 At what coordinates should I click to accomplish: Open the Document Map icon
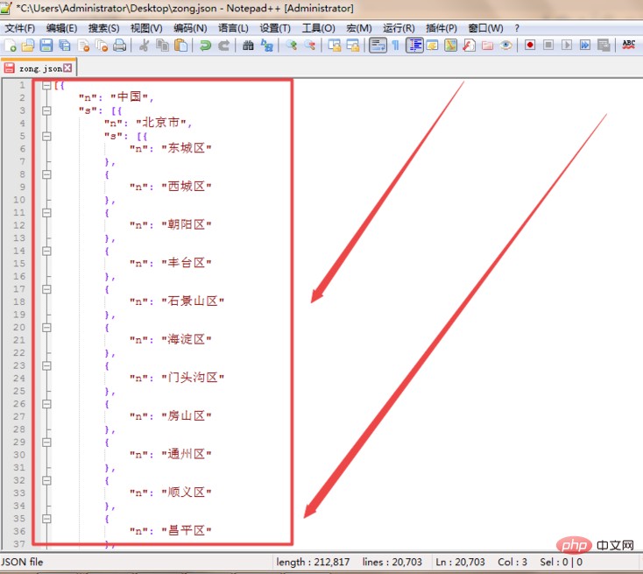[x=450, y=46]
